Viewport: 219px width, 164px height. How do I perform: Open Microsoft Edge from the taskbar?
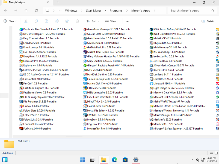114,160
